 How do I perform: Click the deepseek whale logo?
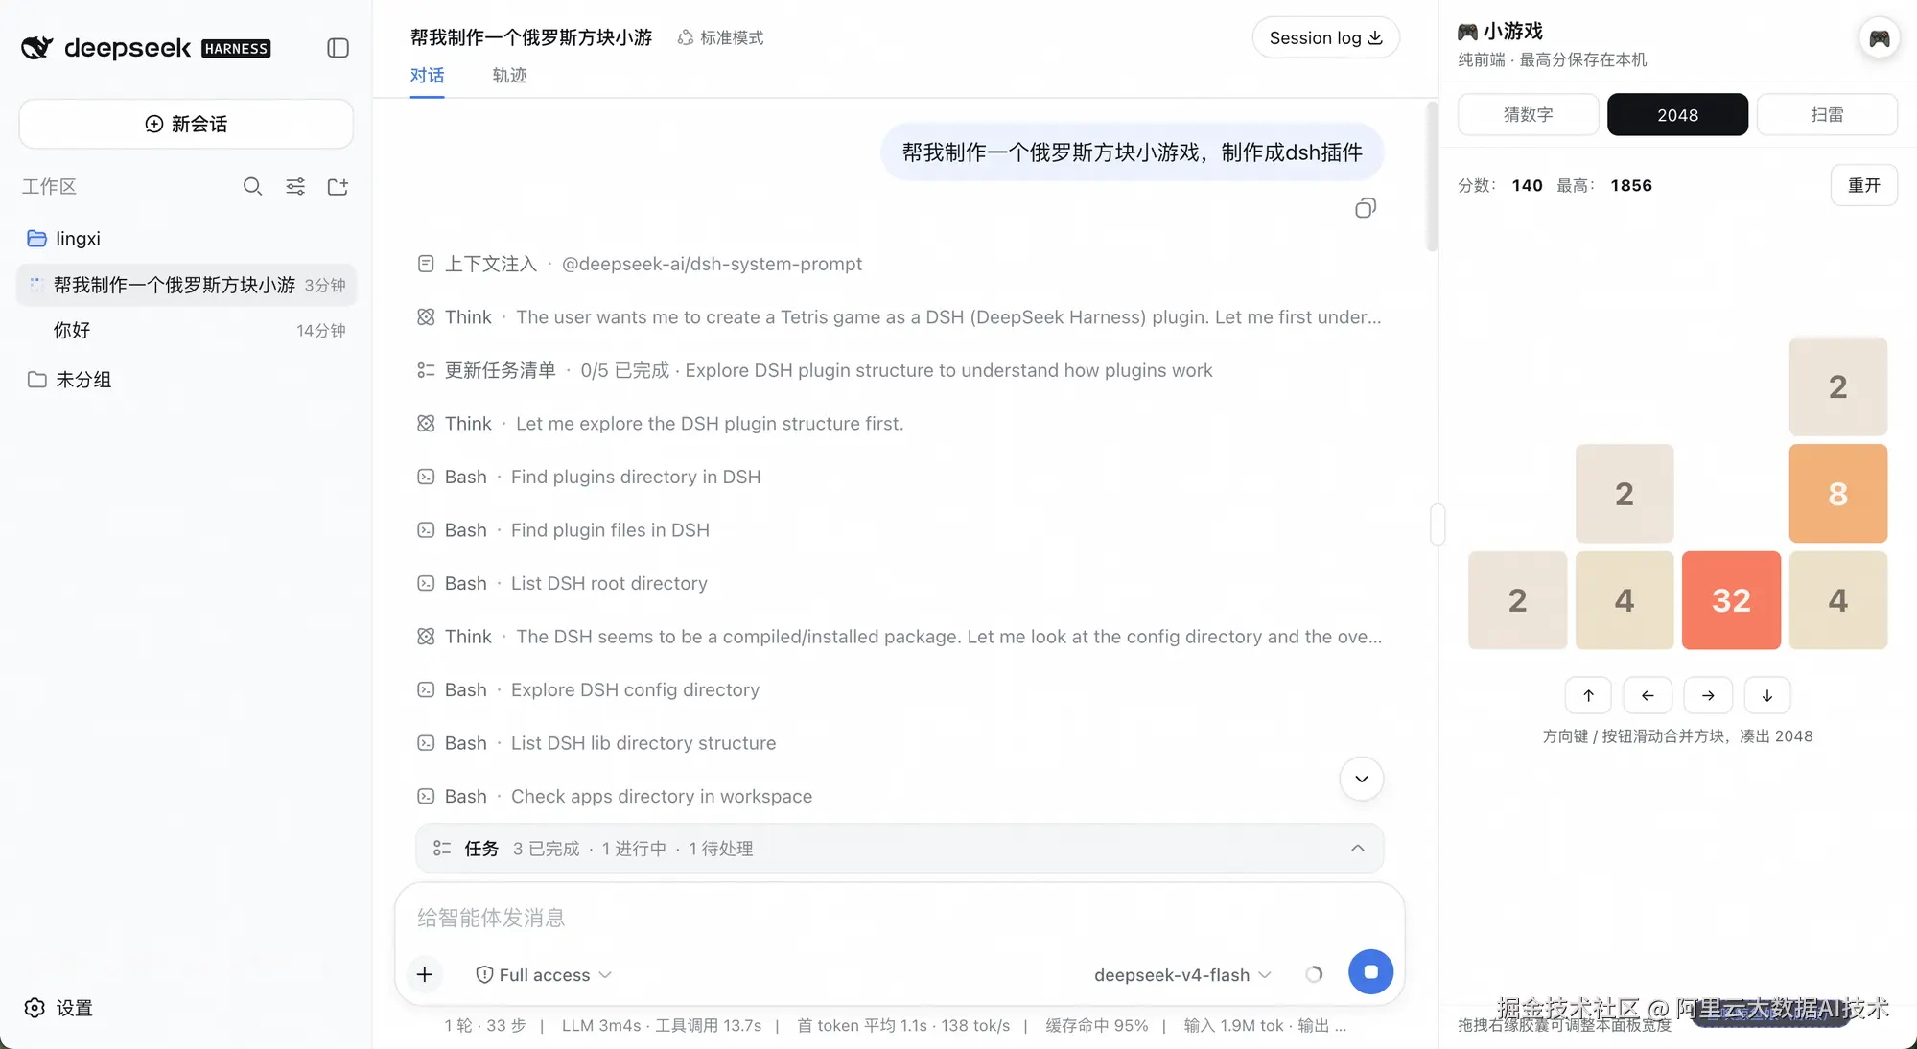(37, 47)
